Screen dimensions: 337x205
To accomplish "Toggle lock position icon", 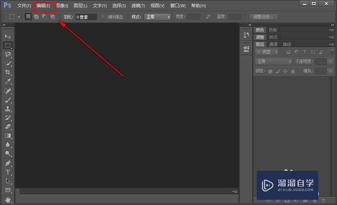I will tap(285, 71).
